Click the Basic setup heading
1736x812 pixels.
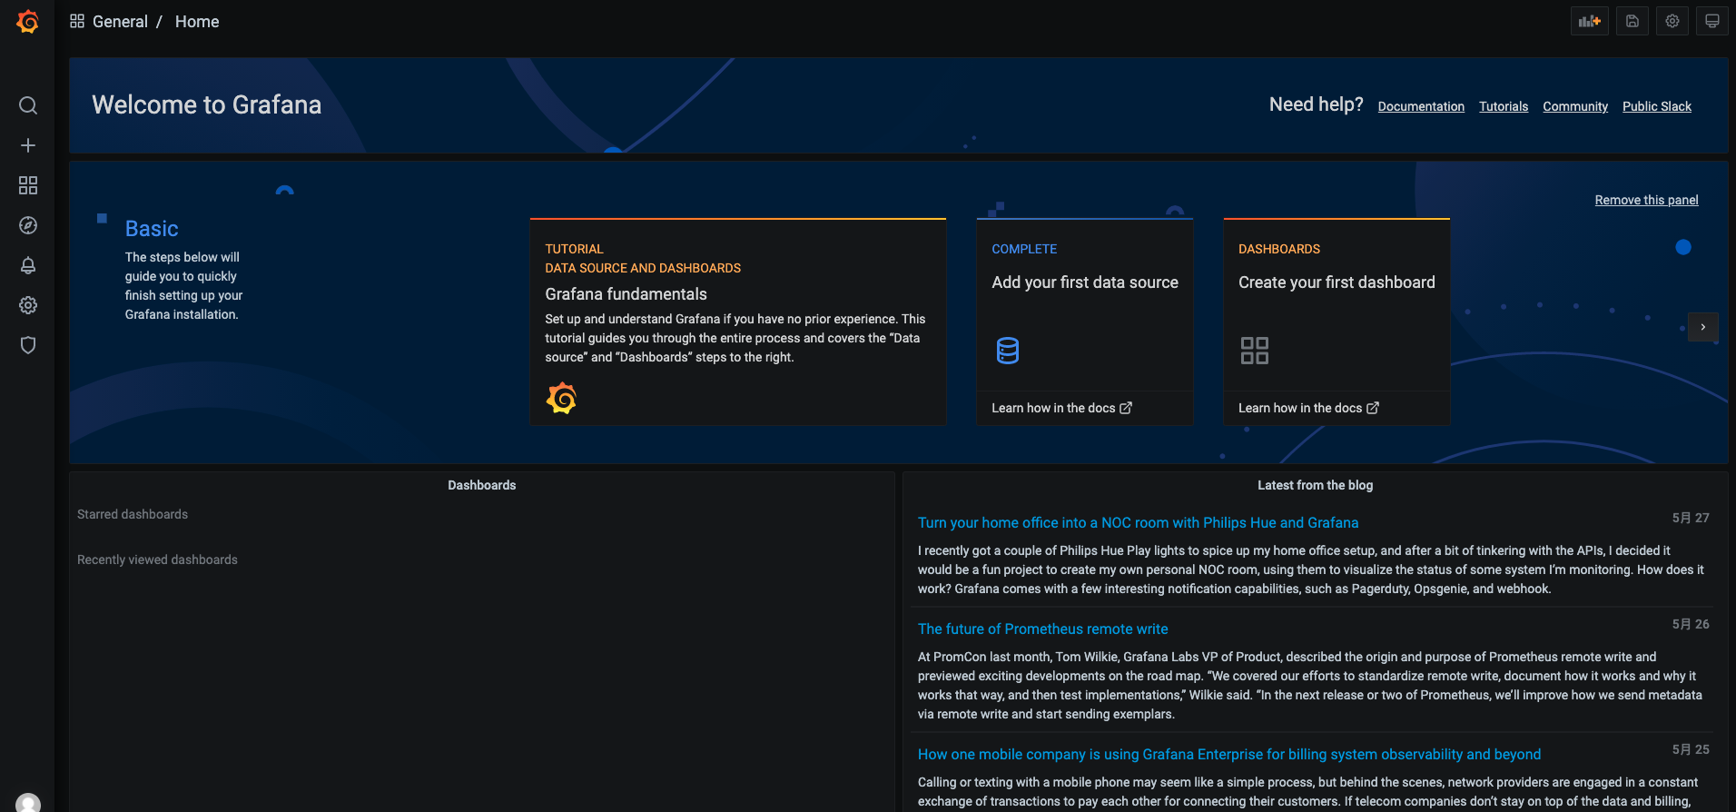coord(152,228)
